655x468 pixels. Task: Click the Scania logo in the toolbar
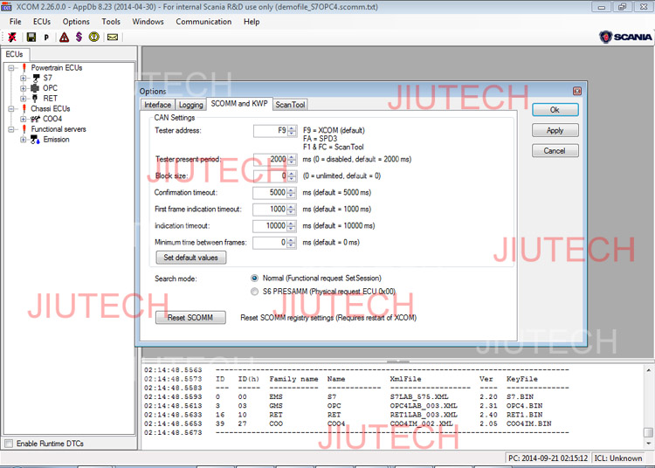pyautogui.click(x=625, y=38)
